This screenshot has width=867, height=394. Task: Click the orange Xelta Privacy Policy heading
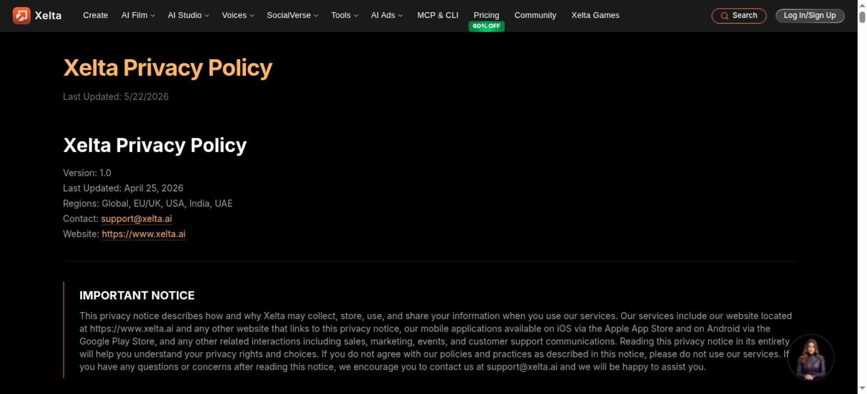[x=168, y=68]
